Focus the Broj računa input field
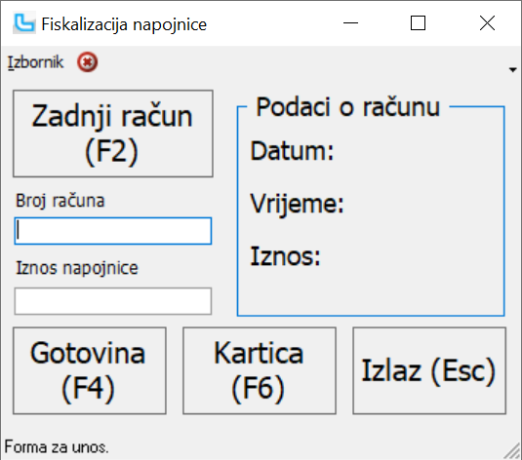 [113, 231]
